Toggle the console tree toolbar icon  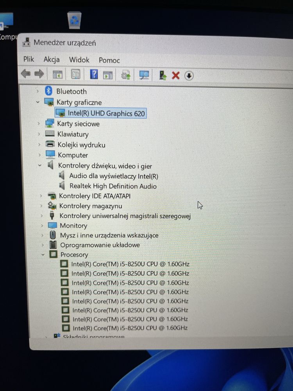(57, 74)
